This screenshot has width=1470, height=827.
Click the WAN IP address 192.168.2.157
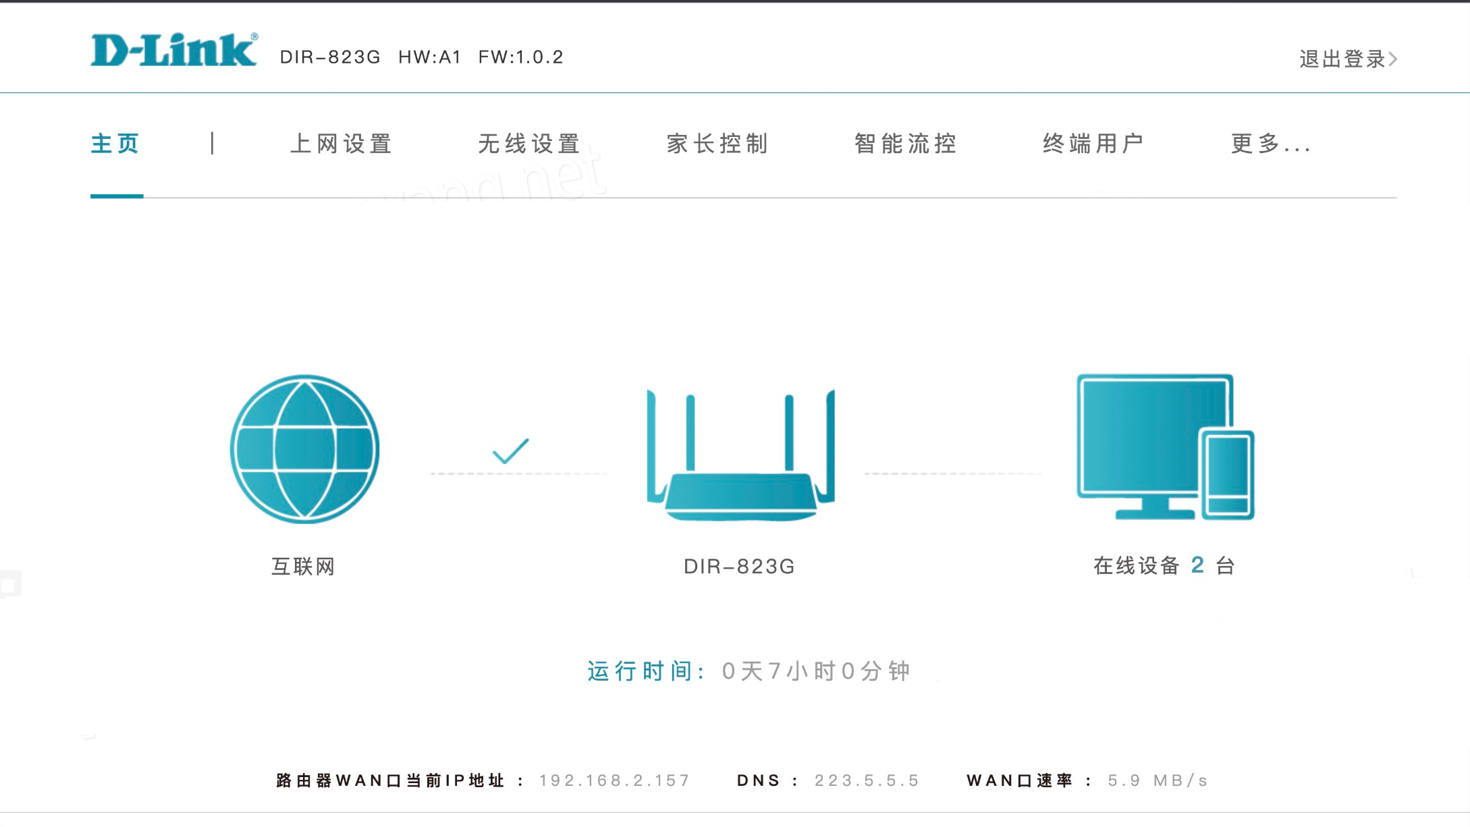(614, 780)
